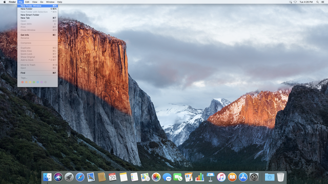328x184 pixels.
Task: Open the Downloads folder in dock
Action: 270,177
